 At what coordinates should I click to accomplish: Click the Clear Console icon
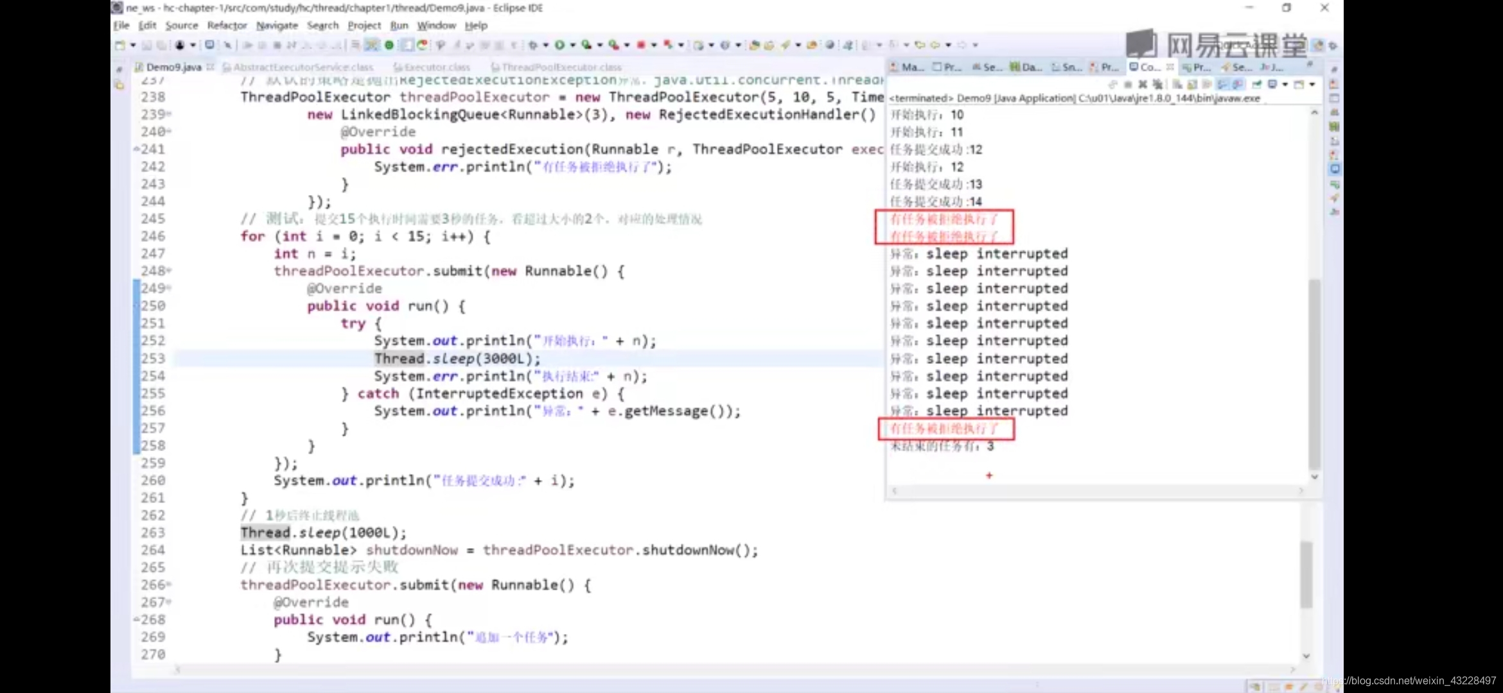[x=1177, y=84]
